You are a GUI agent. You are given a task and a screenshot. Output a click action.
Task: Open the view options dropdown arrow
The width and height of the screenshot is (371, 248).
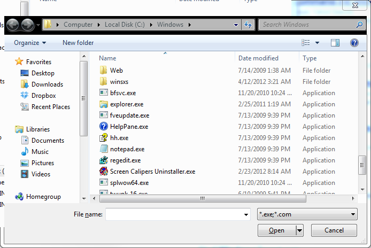click(318, 43)
